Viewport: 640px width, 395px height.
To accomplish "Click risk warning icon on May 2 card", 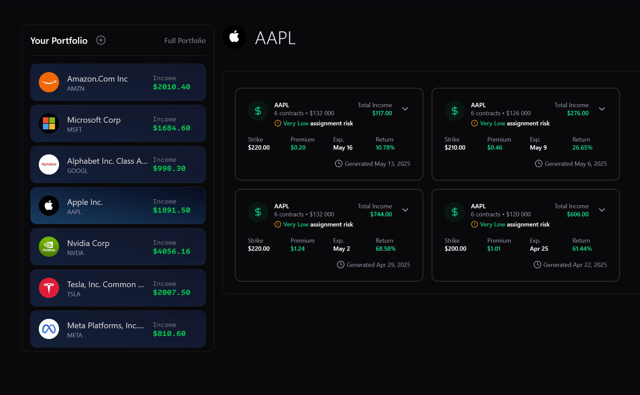I will coord(278,224).
